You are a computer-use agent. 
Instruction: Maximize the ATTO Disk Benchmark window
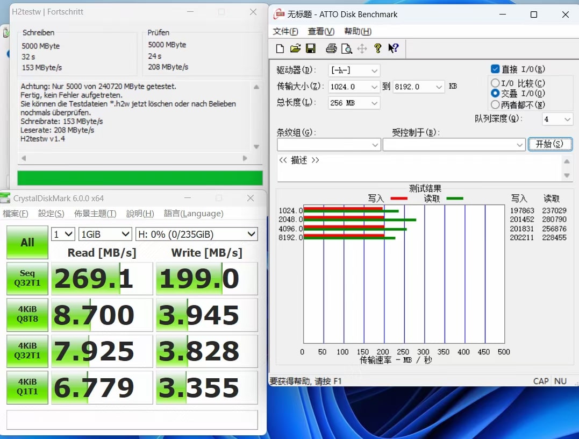pyautogui.click(x=534, y=15)
